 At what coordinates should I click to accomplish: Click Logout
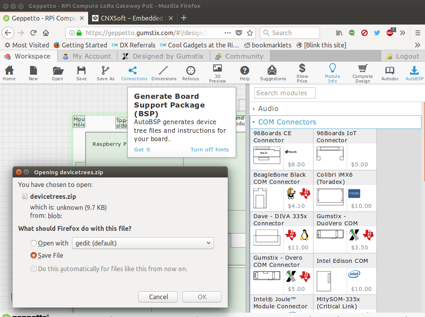pyautogui.click(x=403, y=57)
